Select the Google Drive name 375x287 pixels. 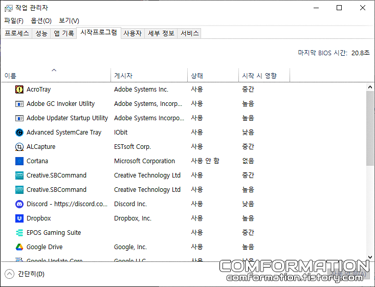click(x=45, y=247)
